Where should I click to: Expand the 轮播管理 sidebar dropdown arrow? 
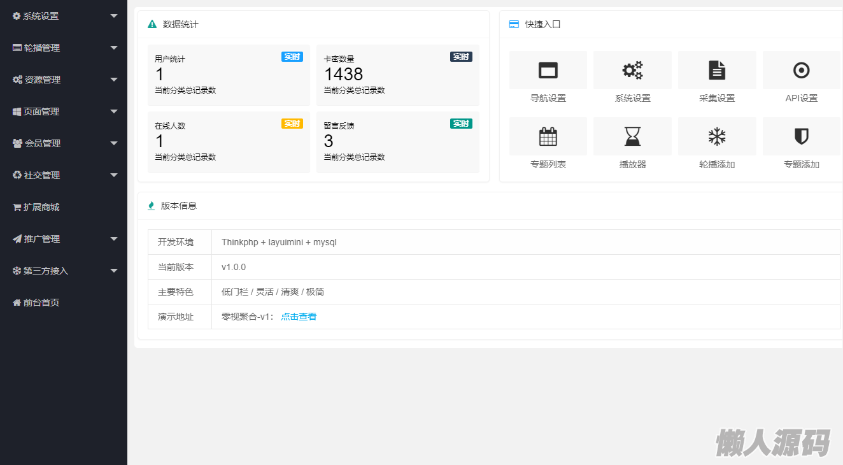click(114, 48)
